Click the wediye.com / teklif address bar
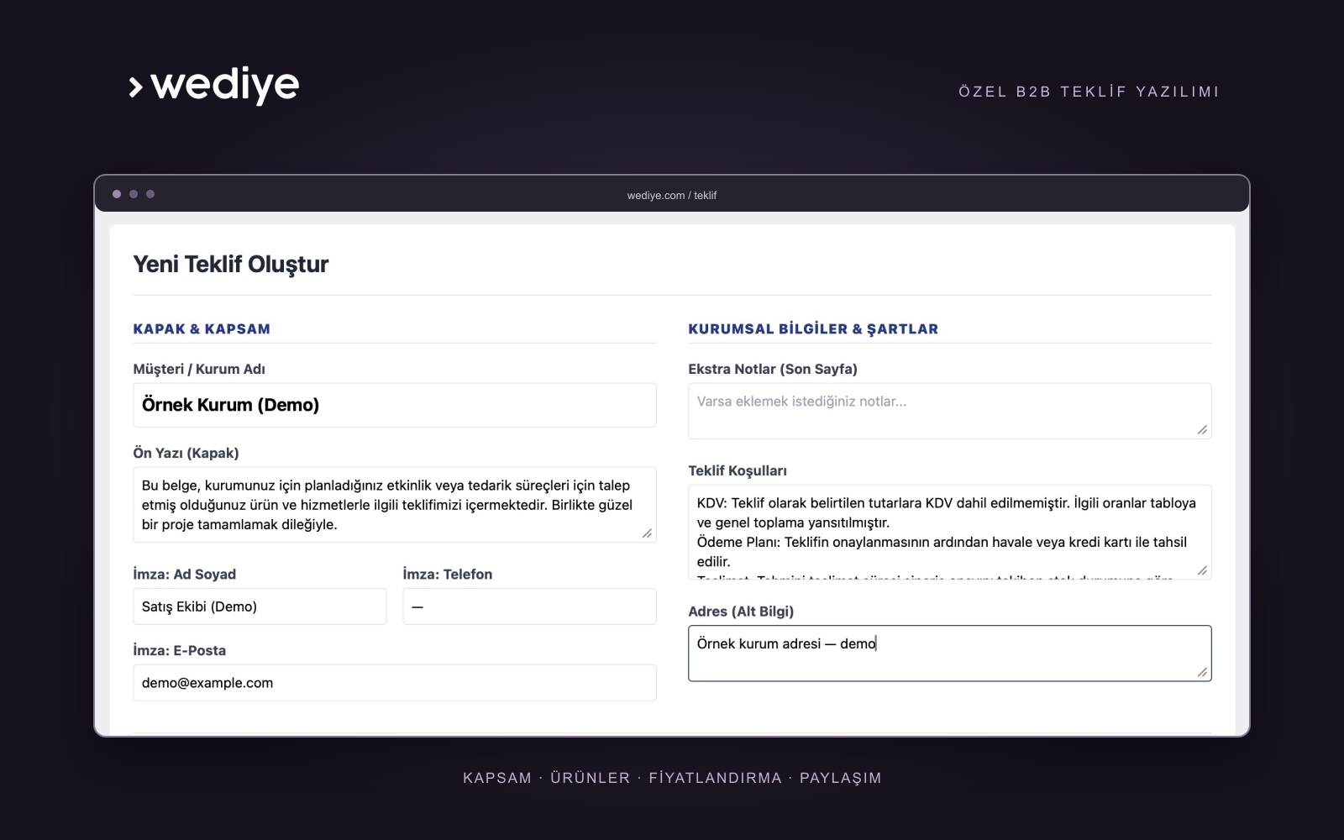This screenshot has width=1344, height=840. click(x=672, y=195)
